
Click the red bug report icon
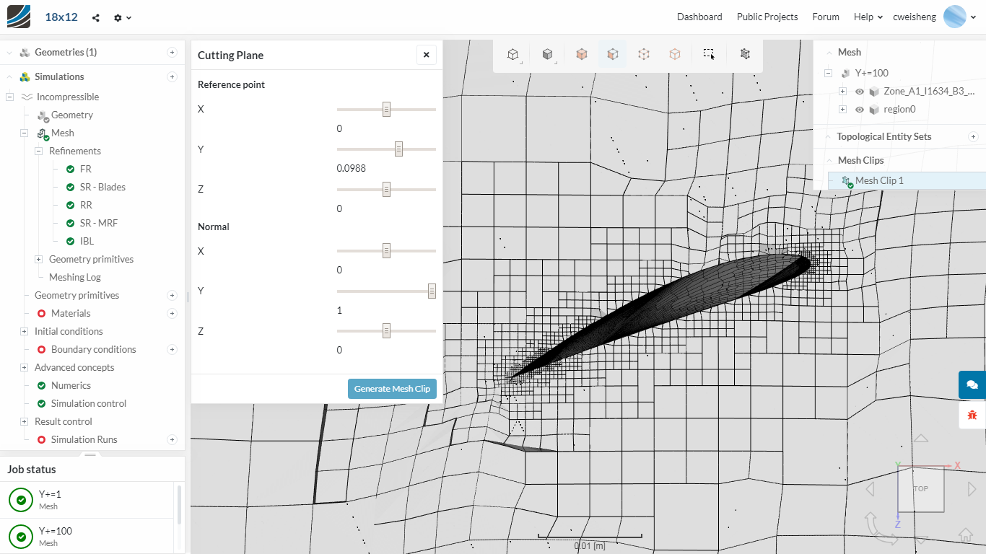pos(972,415)
